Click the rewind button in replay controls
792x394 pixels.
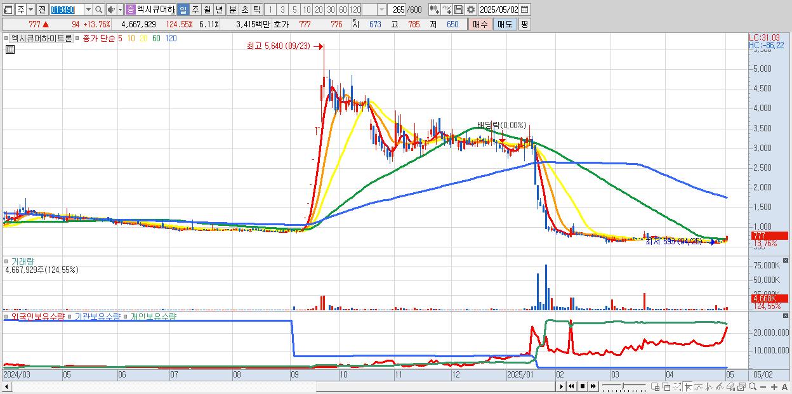point(571,386)
